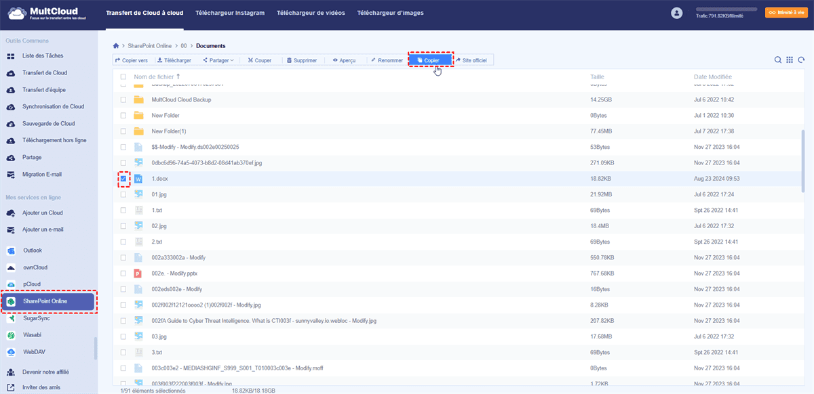
Task: Expand the Partager dropdown
Action: 218,60
